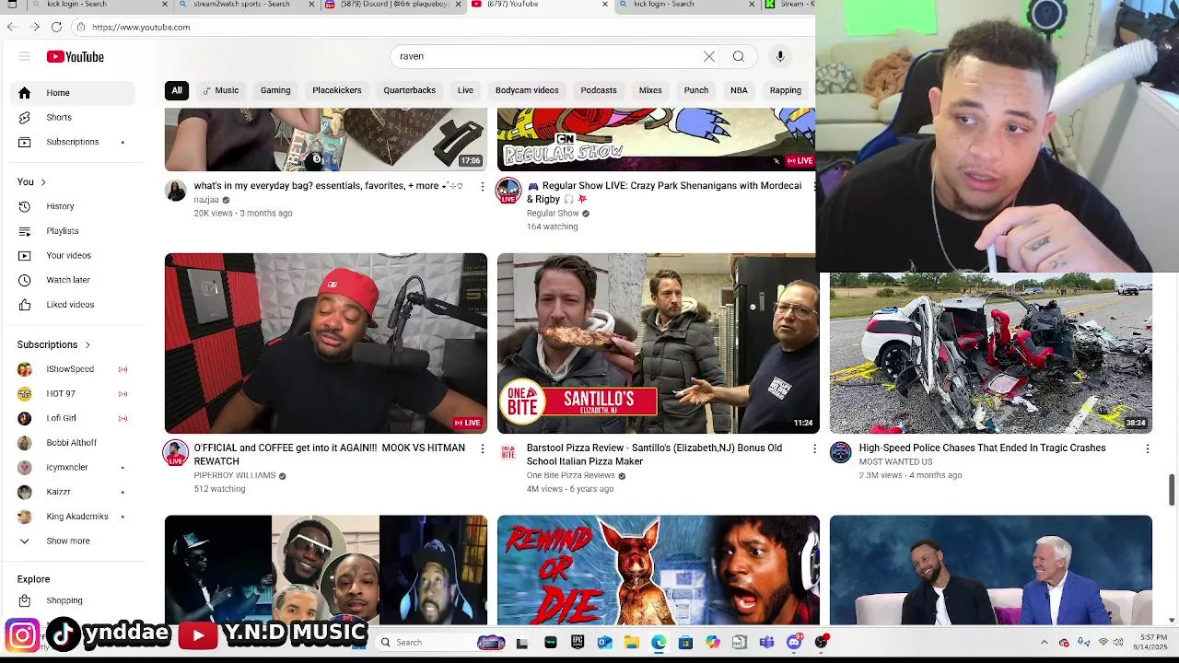This screenshot has height=663, width=1179.
Task: Select the All filter chip
Action: coord(177,90)
